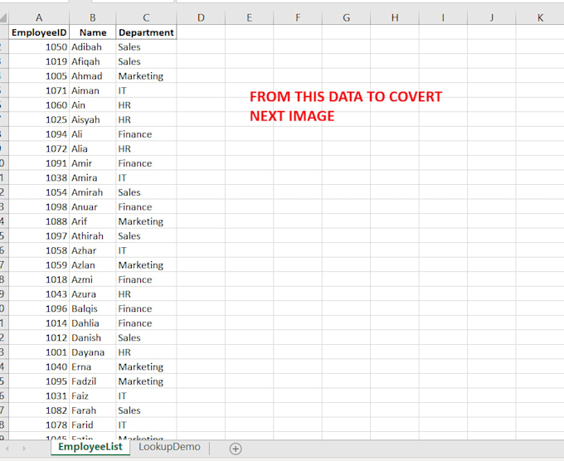564x461 pixels.
Task: Select cell with ID 1098
Action: point(39,206)
